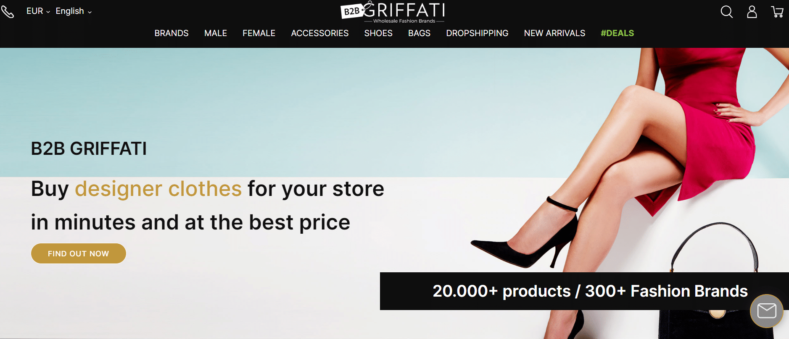The image size is (789, 339).
Task: Open the green #DEALS link
Action: point(617,33)
